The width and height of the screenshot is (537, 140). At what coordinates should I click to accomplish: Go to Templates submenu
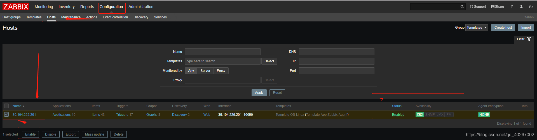(x=34, y=17)
